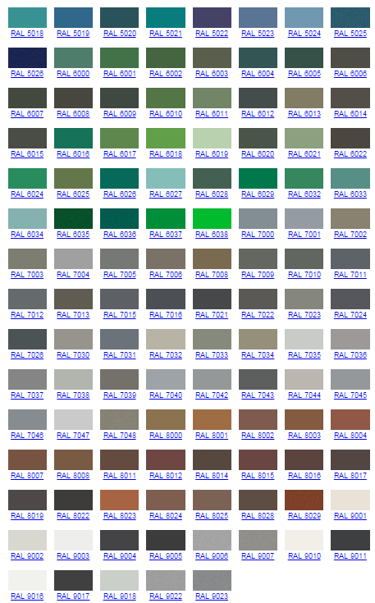Select the RAL 9005 black swatch
Screen dimensions: 375x603
(x=166, y=541)
